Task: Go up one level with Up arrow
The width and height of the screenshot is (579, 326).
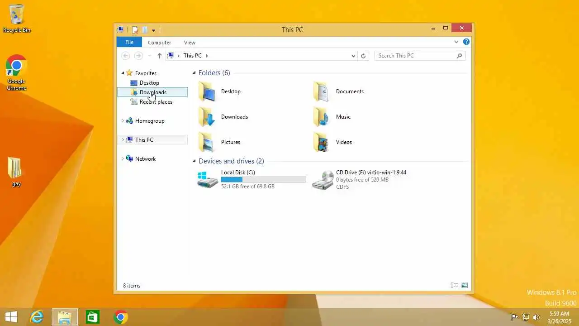Action: click(x=159, y=56)
